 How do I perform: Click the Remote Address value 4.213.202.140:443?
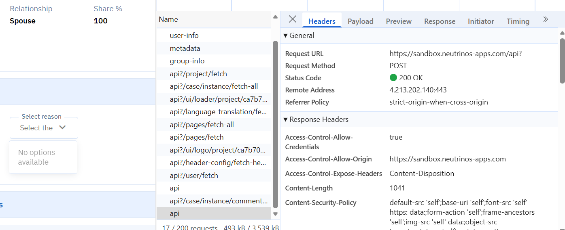[418, 90]
